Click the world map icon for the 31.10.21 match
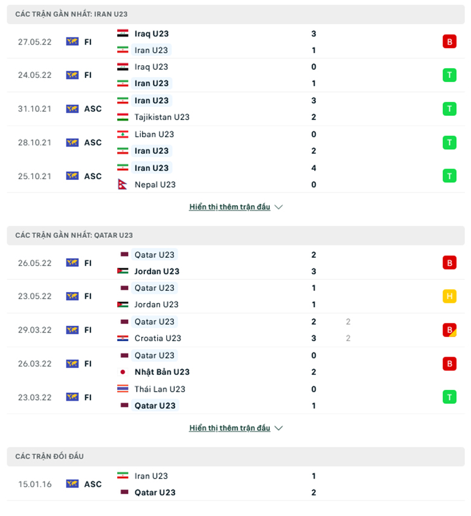This screenshot has width=471, height=516. [x=72, y=109]
